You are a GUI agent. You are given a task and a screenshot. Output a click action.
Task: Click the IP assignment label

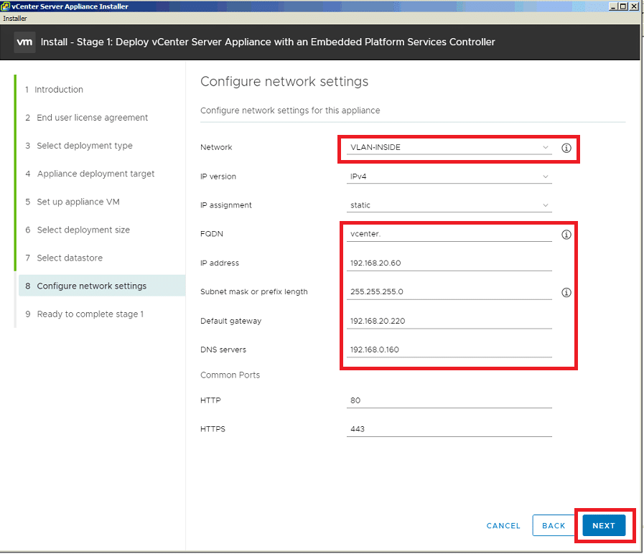(226, 205)
